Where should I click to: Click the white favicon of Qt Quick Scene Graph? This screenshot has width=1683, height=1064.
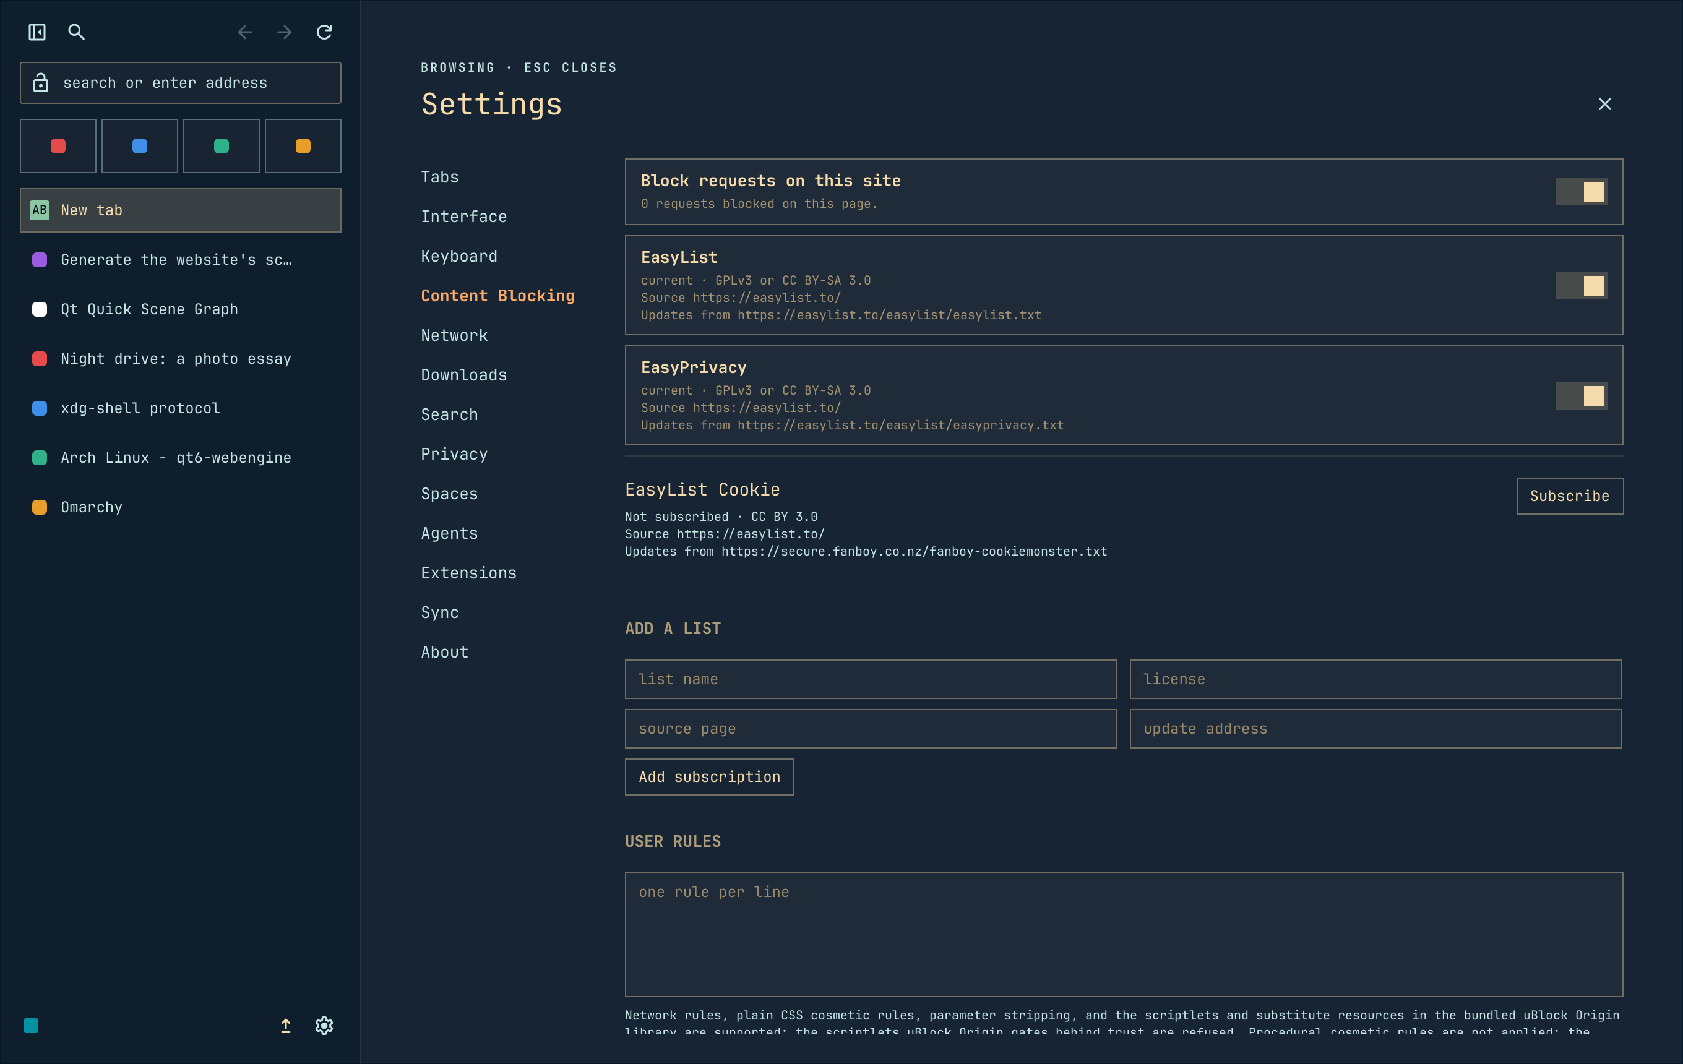click(40, 309)
